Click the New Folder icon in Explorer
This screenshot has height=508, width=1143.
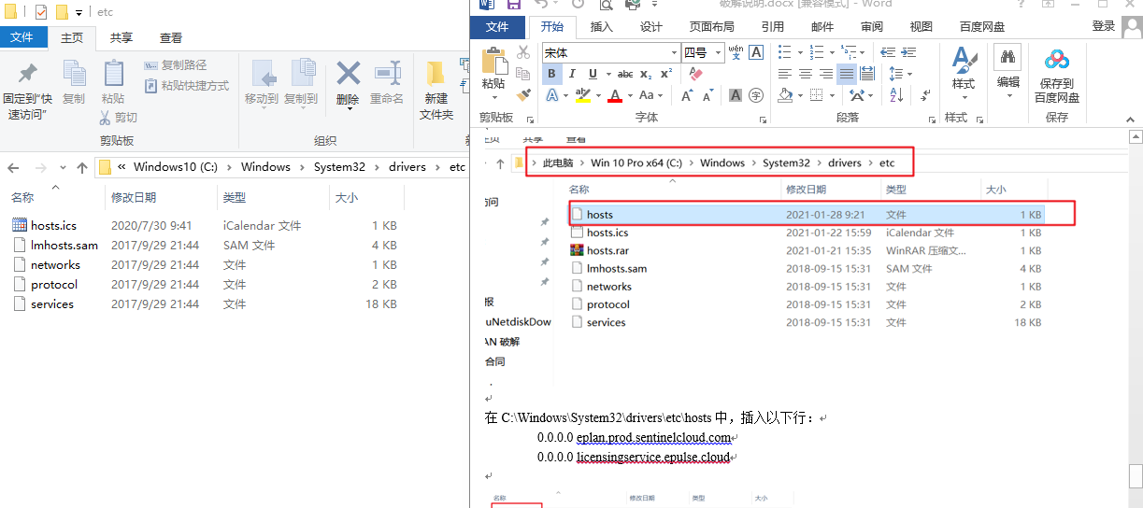click(x=436, y=89)
